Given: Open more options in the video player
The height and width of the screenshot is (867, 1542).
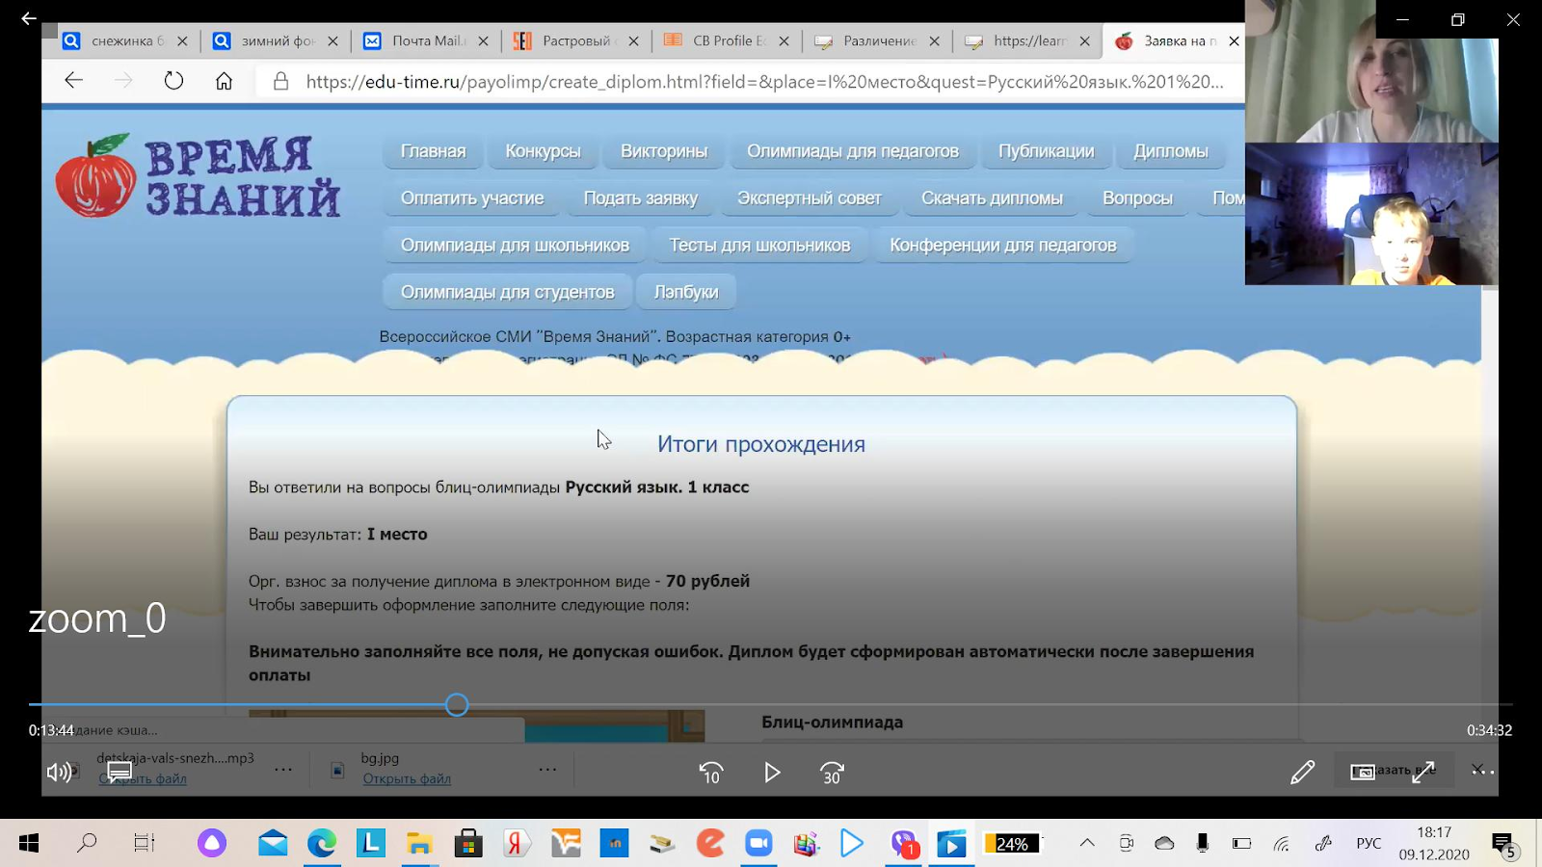Looking at the screenshot, I should click(1482, 771).
